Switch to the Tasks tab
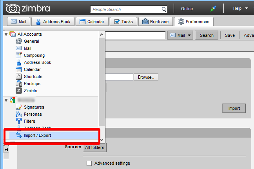 (123, 22)
